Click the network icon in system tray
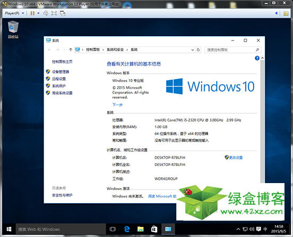 point(245,229)
